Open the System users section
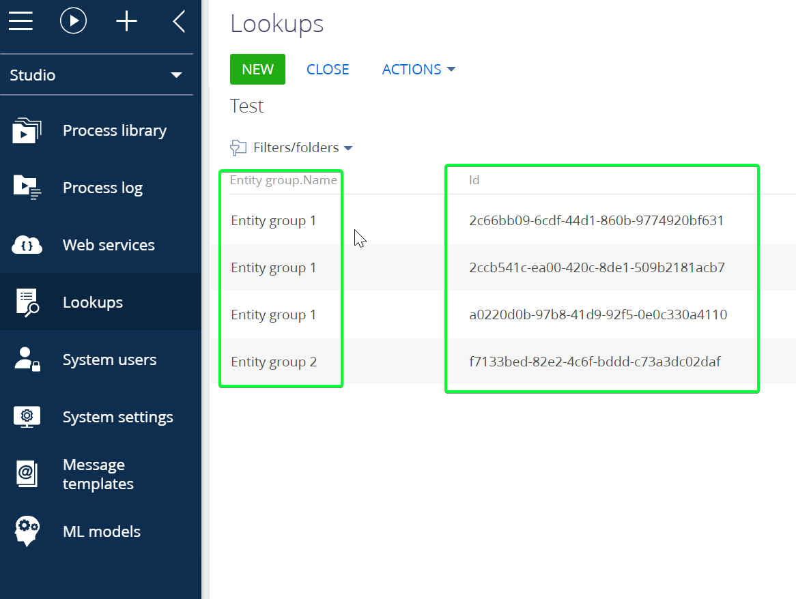The width and height of the screenshot is (796, 599). point(110,360)
